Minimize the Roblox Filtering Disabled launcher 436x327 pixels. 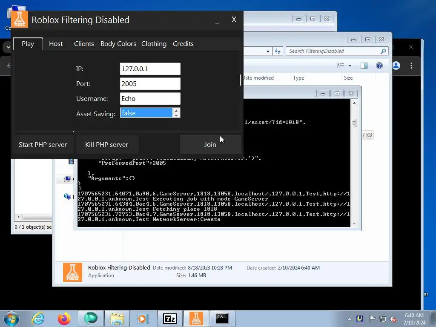[x=217, y=20]
